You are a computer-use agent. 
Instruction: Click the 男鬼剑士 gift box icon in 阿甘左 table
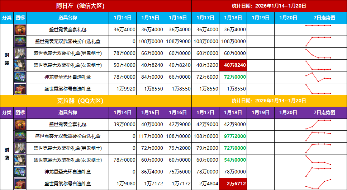pos(20,54)
